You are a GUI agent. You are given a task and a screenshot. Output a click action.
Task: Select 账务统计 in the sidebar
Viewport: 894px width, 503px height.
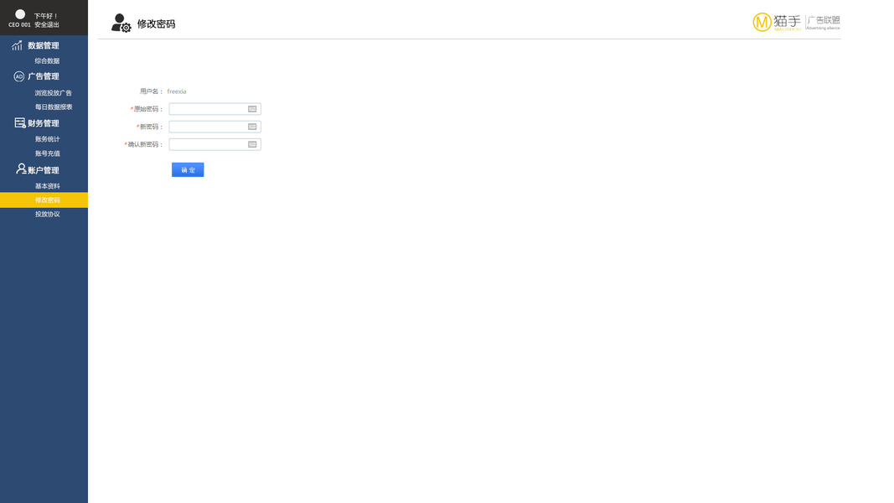(x=47, y=139)
